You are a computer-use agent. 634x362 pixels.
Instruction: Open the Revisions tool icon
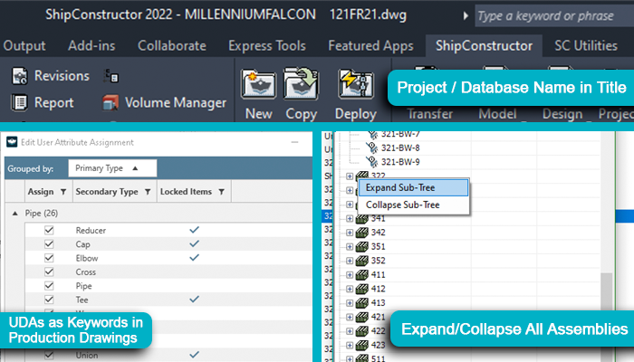(19, 76)
